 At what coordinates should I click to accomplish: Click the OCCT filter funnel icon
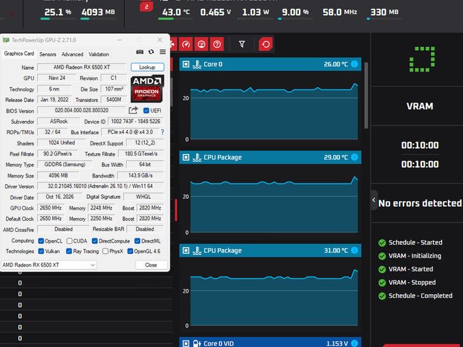(242, 44)
